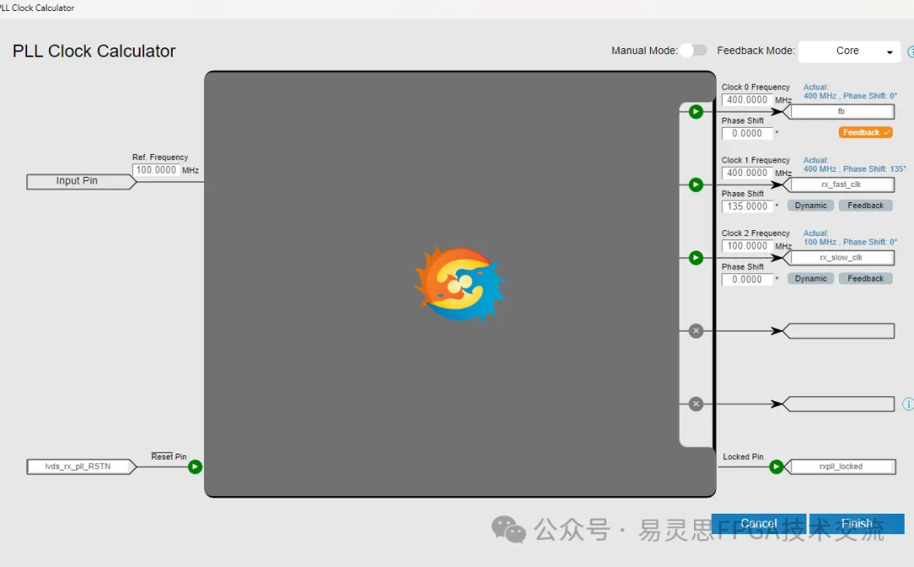The height and width of the screenshot is (567, 914).
Task: Click the Finish button
Action: (856, 524)
